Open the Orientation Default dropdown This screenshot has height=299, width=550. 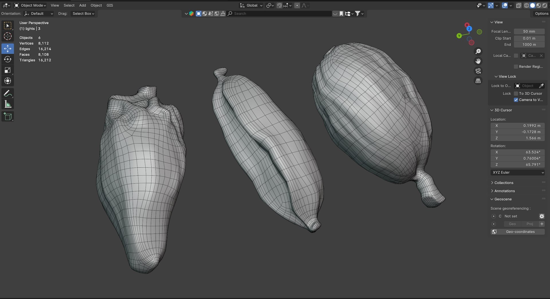[39, 13]
